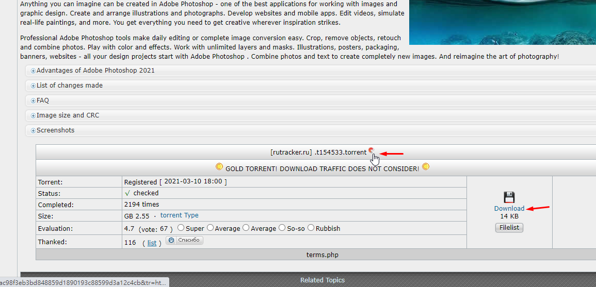Click the magnet link icon beside .t154533.torrent

click(x=372, y=150)
